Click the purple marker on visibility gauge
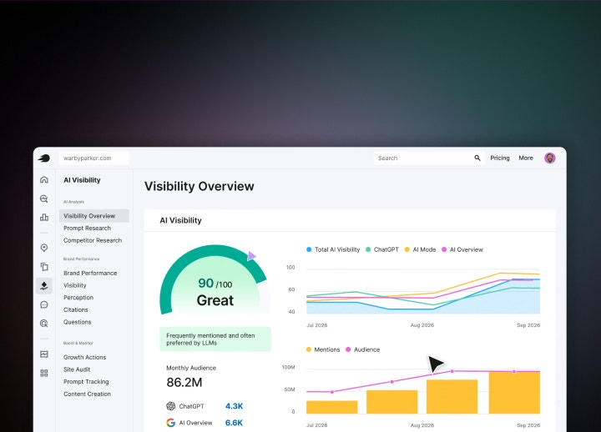Screen dimensions: 601x432 (252, 256)
